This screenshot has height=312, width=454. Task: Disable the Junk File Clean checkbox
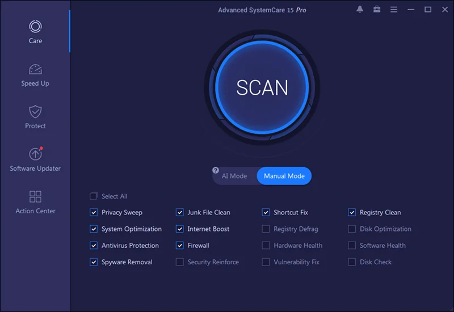tap(180, 213)
